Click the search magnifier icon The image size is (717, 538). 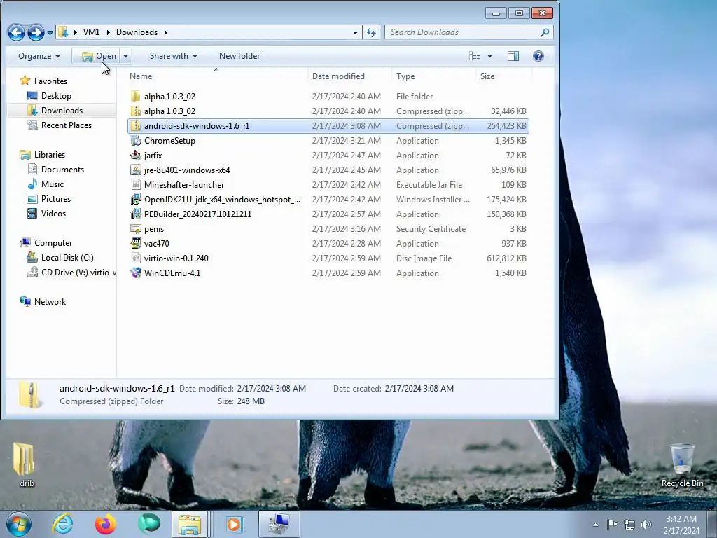coord(545,32)
